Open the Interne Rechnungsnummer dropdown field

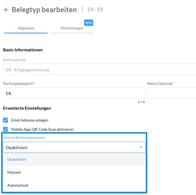pyautogui.click(x=74, y=147)
